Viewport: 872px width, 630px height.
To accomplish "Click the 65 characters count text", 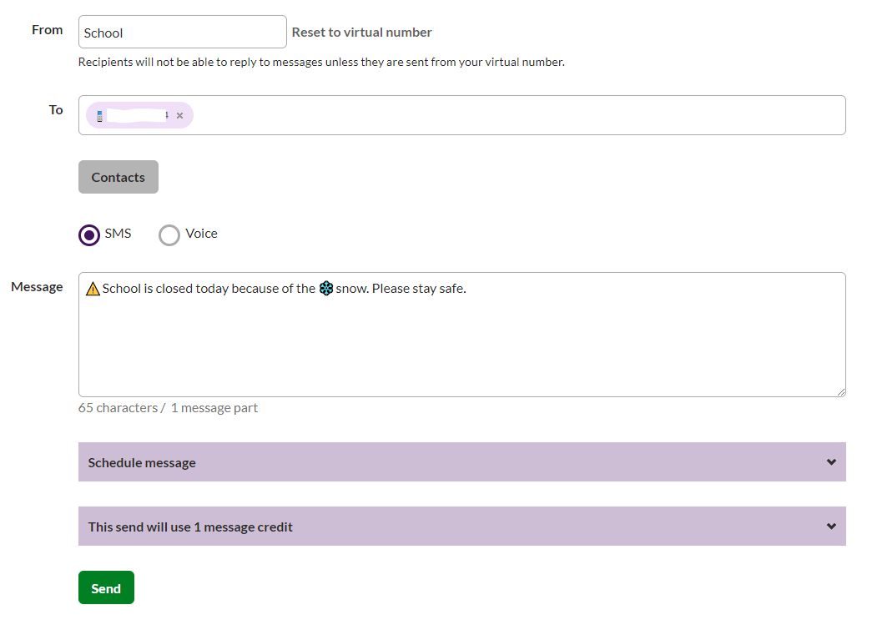I will point(118,408).
